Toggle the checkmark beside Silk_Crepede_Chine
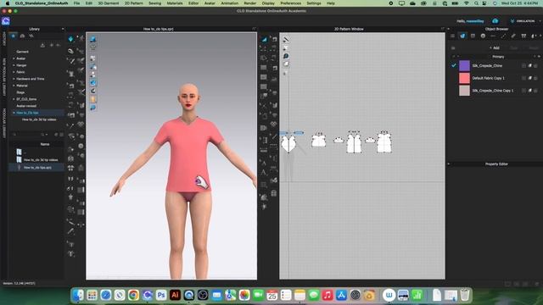 point(454,65)
